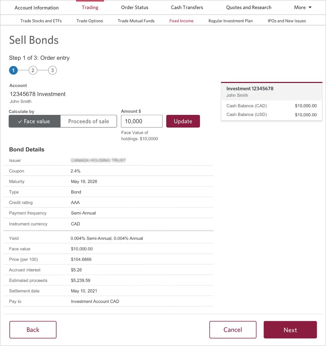
Task: Click the Next button
Action: pyautogui.click(x=290, y=330)
